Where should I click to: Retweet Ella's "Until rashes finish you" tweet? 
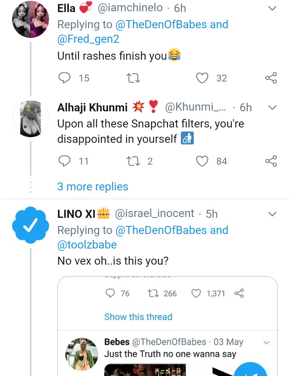click(x=133, y=78)
